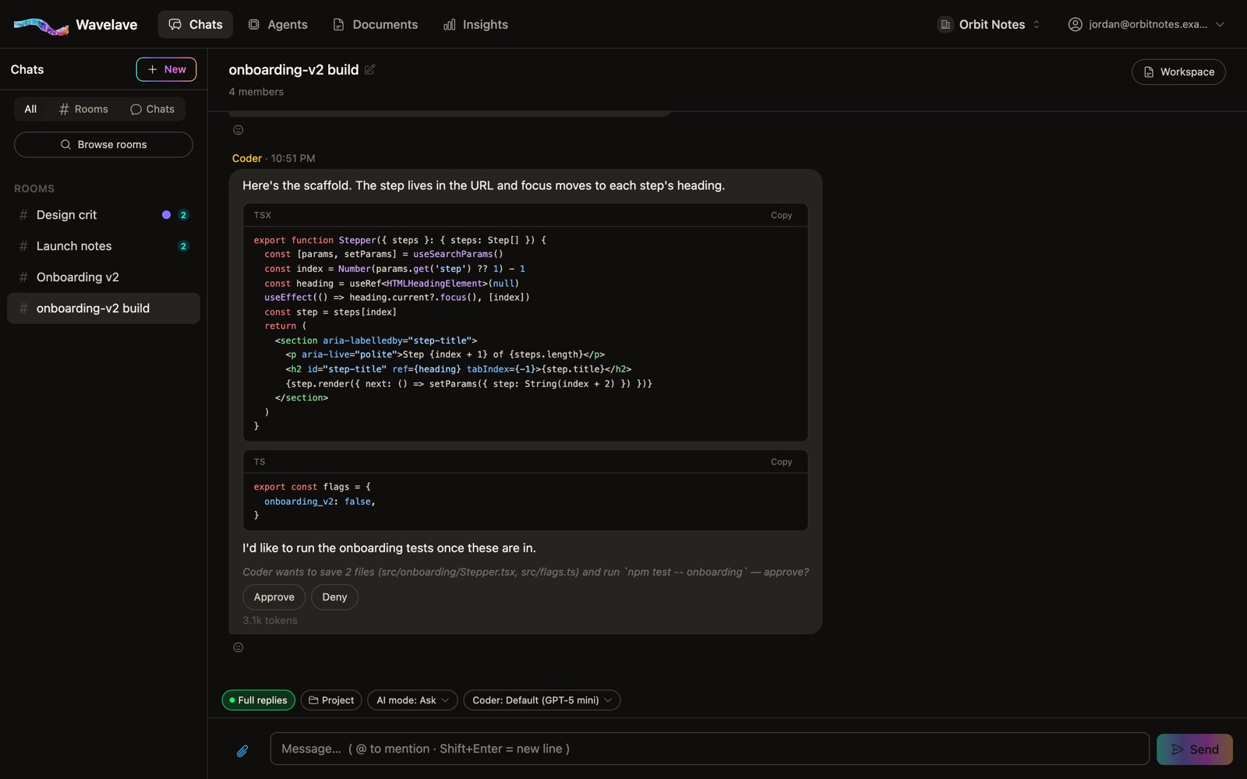The image size is (1247, 779).
Task: Filter sidebar list to Rooms
Action: click(x=83, y=109)
